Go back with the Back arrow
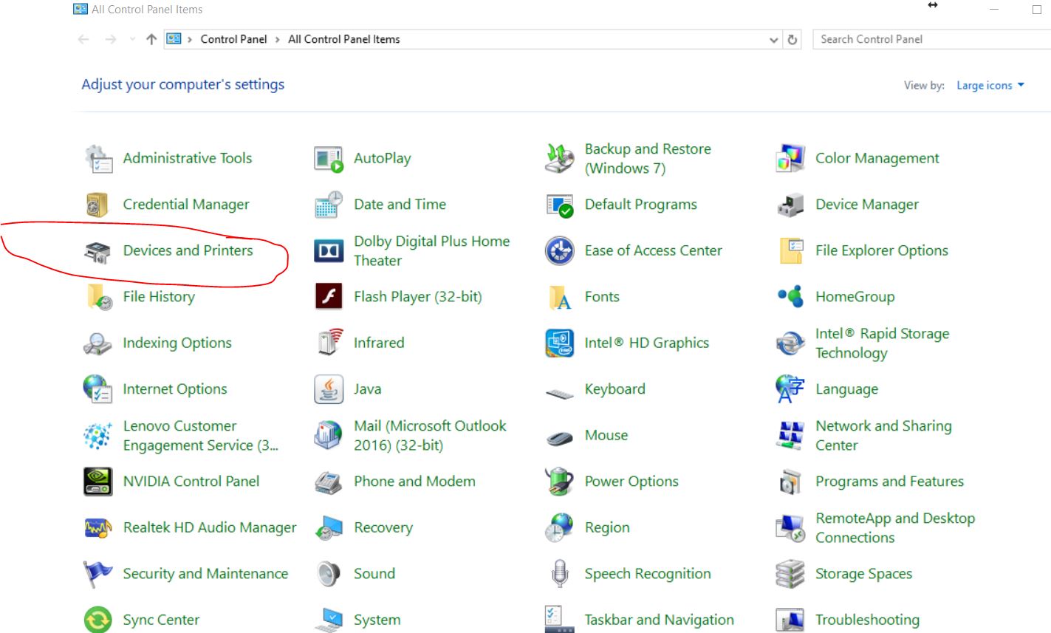This screenshot has height=633, width=1051. [x=83, y=39]
